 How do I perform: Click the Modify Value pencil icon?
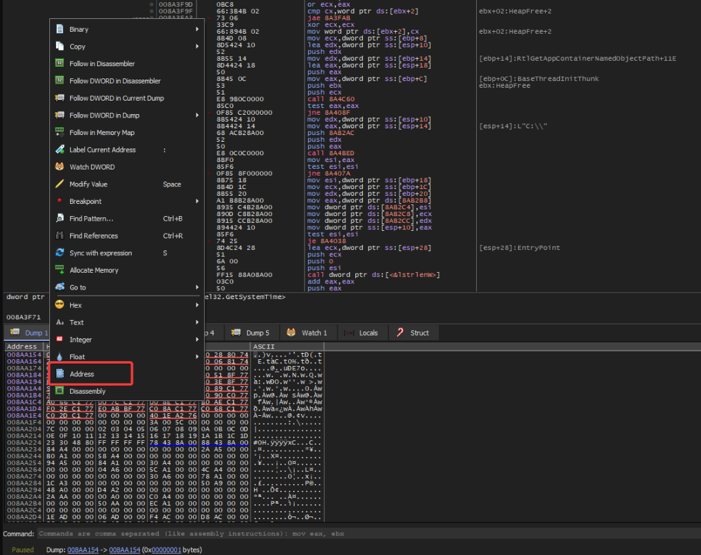pyautogui.click(x=59, y=184)
